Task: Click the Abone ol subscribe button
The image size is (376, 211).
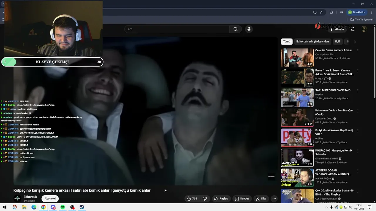Action: [x=50, y=198]
